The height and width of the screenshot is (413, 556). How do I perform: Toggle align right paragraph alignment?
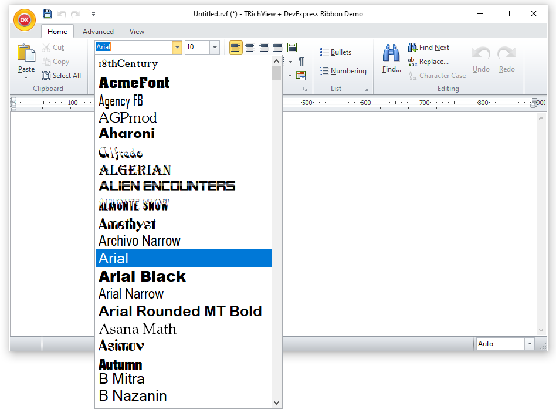point(264,47)
